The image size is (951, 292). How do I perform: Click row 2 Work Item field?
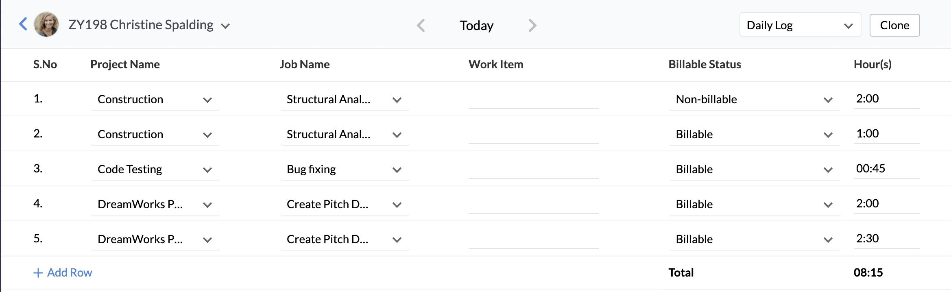tap(533, 135)
